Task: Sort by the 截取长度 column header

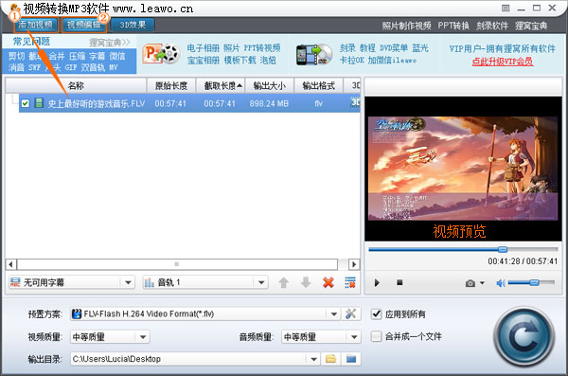Action: (221, 86)
